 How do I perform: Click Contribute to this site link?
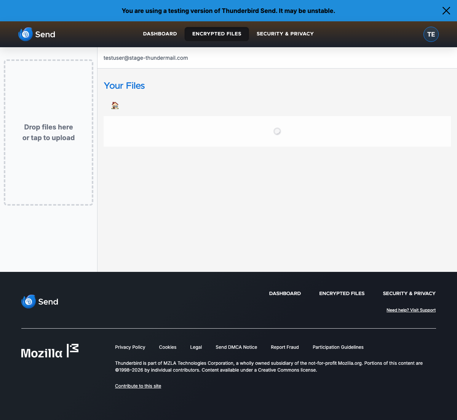138,386
